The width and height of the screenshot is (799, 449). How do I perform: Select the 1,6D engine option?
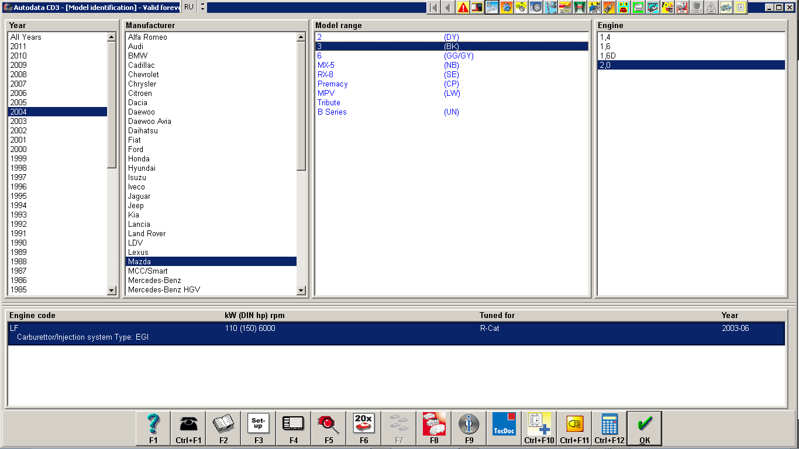pyautogui.click(x=691, y=56)
